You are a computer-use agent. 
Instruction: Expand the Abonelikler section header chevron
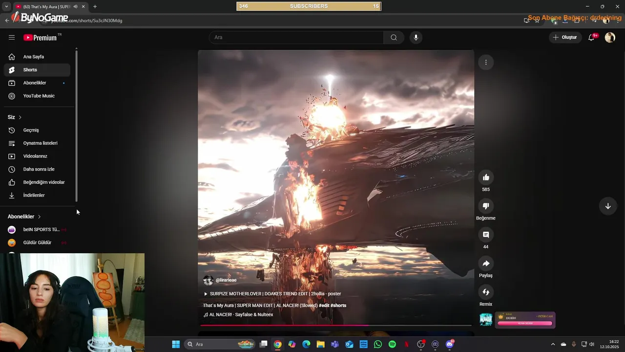39,217
